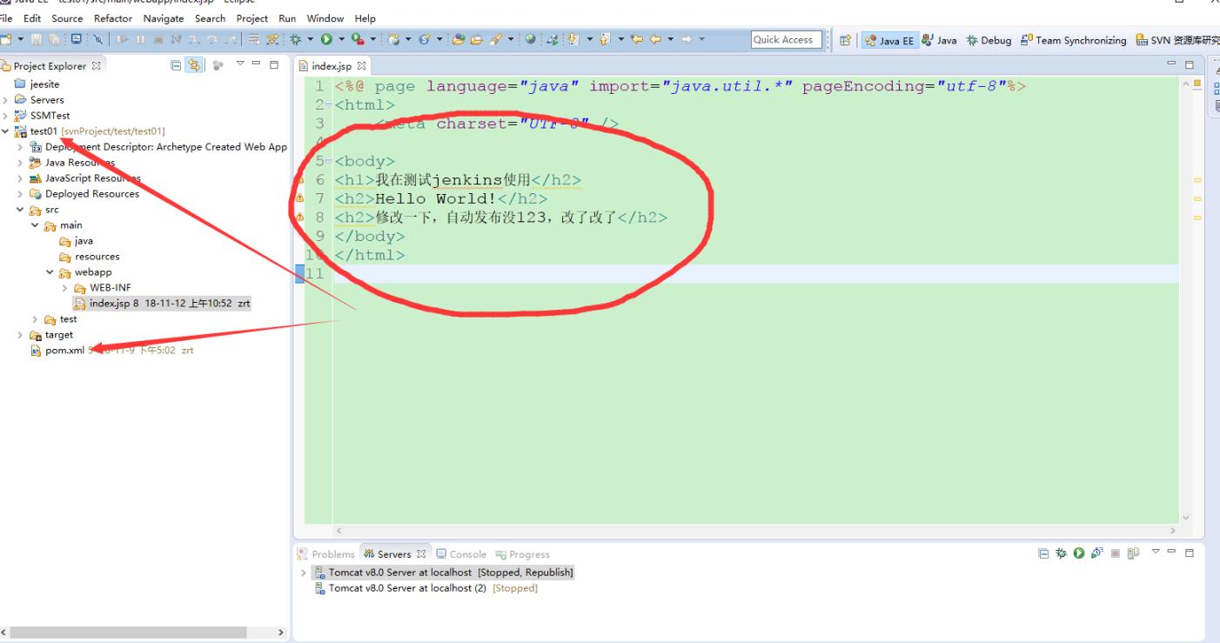Select pom.xml in Project Explorer
This screenshot has width=1220, height=643.
pos(64,351)
